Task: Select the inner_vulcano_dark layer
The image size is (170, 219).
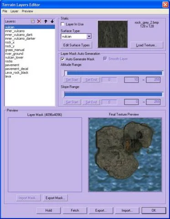Action: pos(19,35)
